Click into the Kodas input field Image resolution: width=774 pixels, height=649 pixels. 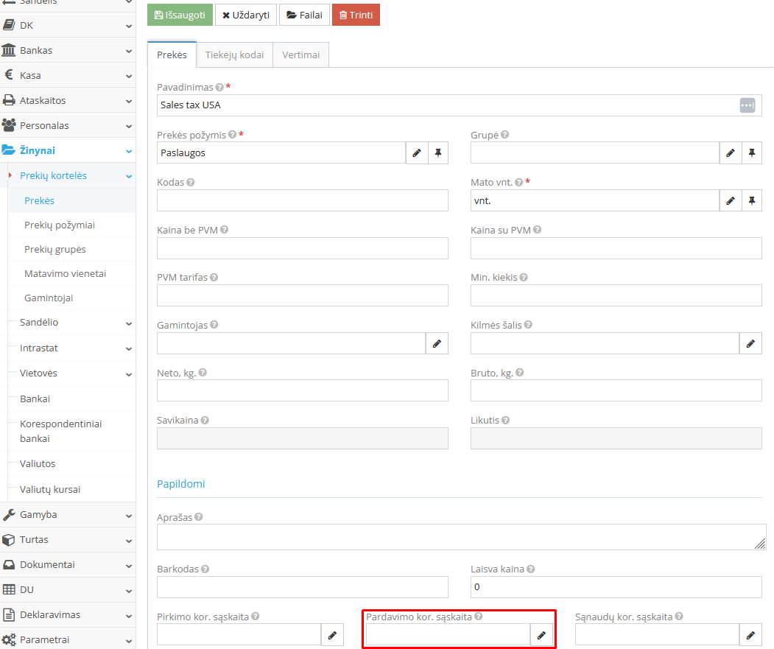[x=302, y=200]
